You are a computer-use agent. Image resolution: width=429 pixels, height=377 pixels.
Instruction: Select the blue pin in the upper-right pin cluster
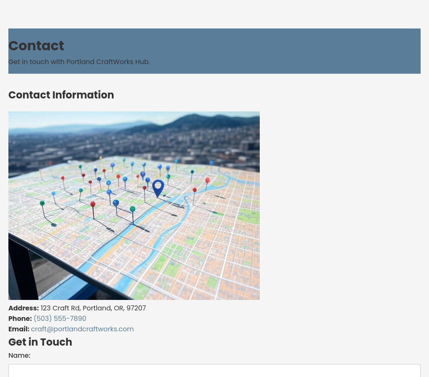pyautogui.click(x=212, y=163)
